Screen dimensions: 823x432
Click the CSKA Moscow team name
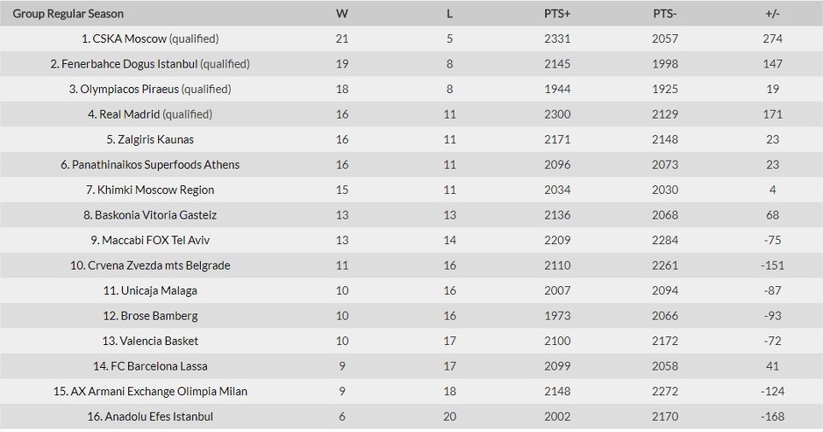click(130, 39)
